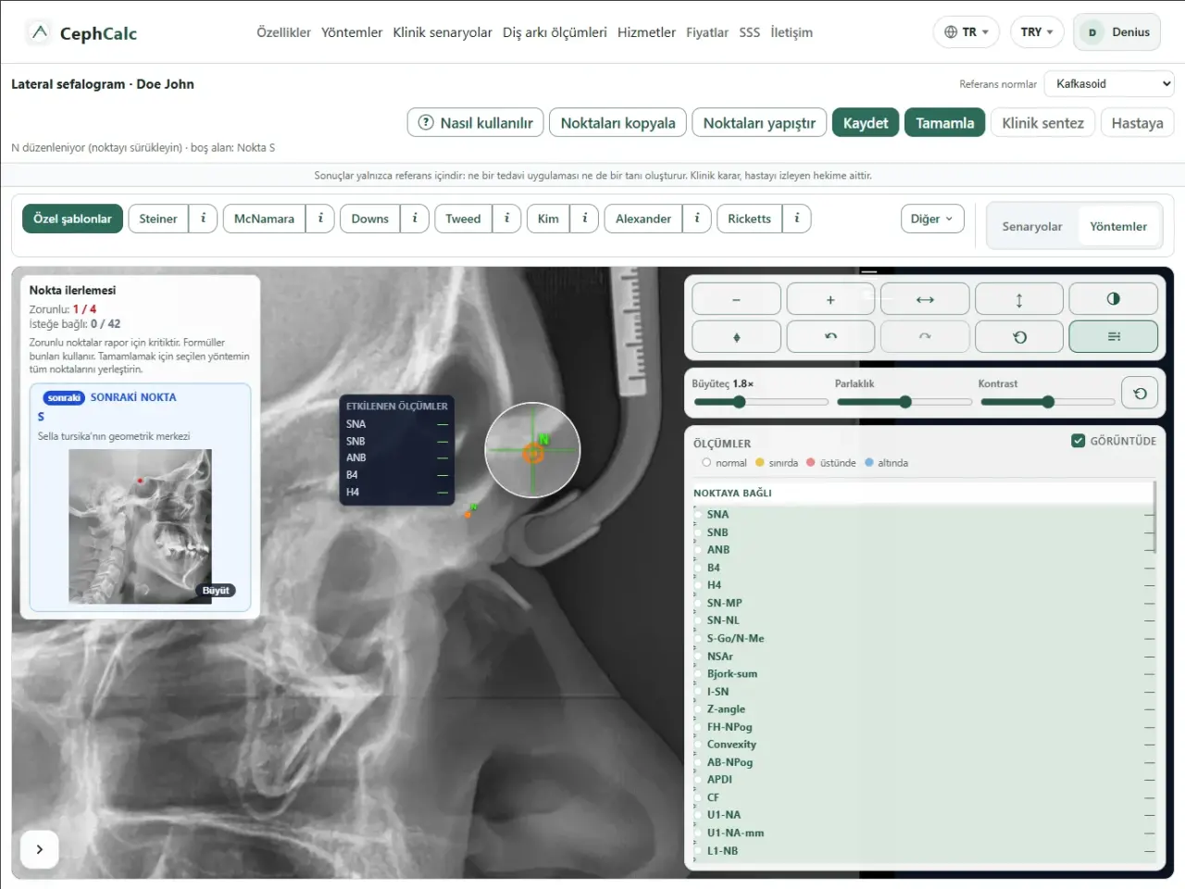Viewport: 1185px width, 889px height.
Task: Uncheck the GÖRÜNTÜDE checkbox
Action: coord(1079,441)
